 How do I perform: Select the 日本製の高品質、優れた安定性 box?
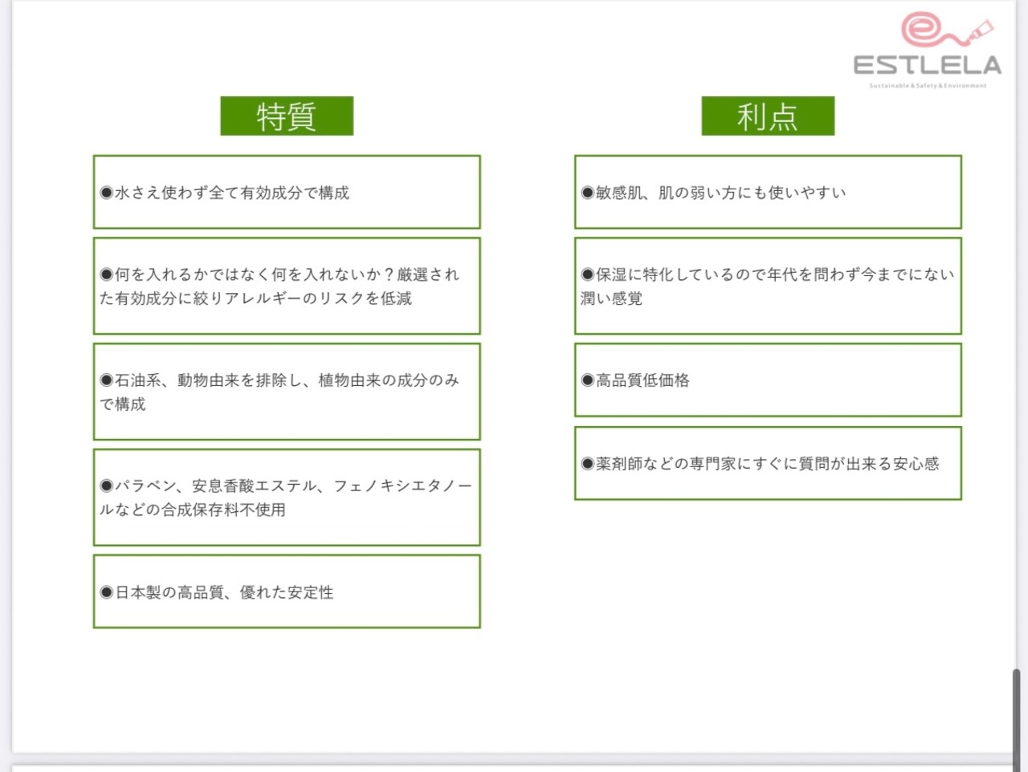coord(287,591)
